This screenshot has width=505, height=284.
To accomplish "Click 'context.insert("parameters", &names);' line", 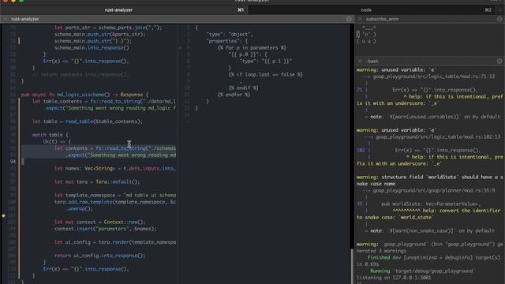I will pyautogui.click(x=105, y=229).
